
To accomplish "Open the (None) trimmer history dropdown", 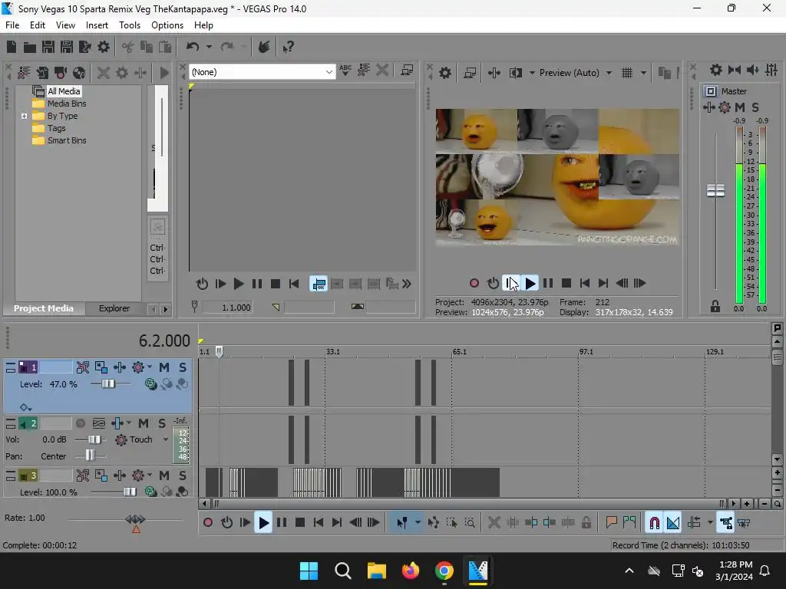I will coord(329,72).
